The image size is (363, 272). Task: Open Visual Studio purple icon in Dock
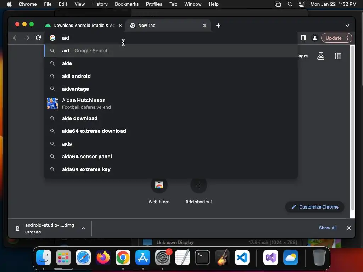(x=270, y=257)
